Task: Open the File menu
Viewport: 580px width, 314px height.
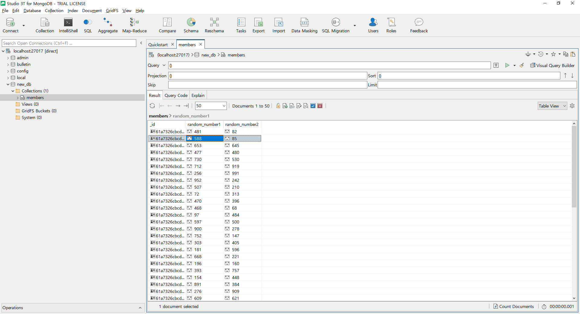Action: click(x=5, y=11)
